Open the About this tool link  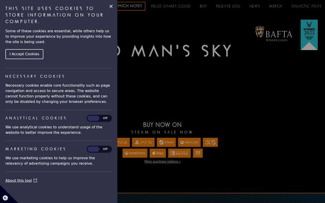(21, 180)
